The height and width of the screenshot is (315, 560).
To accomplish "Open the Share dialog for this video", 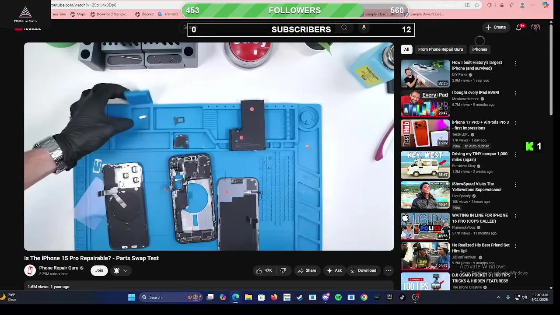I will (x=307, y=270).
